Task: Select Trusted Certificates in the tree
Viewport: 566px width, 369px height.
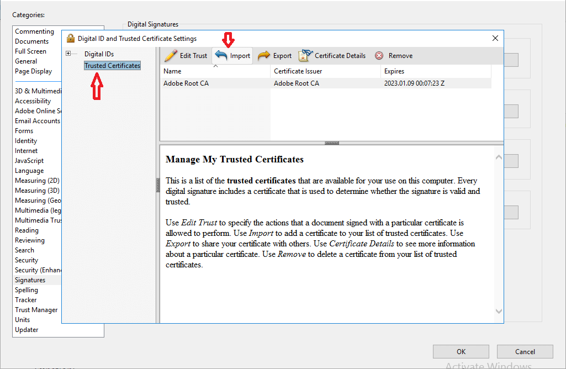Action: click(112, 66)
